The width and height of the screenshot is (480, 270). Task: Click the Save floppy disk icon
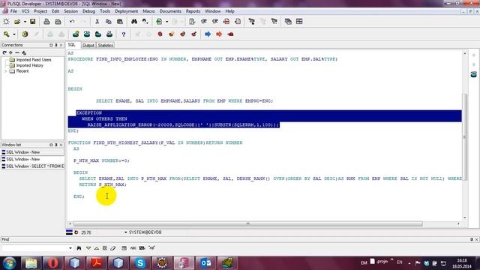point(32,22)
